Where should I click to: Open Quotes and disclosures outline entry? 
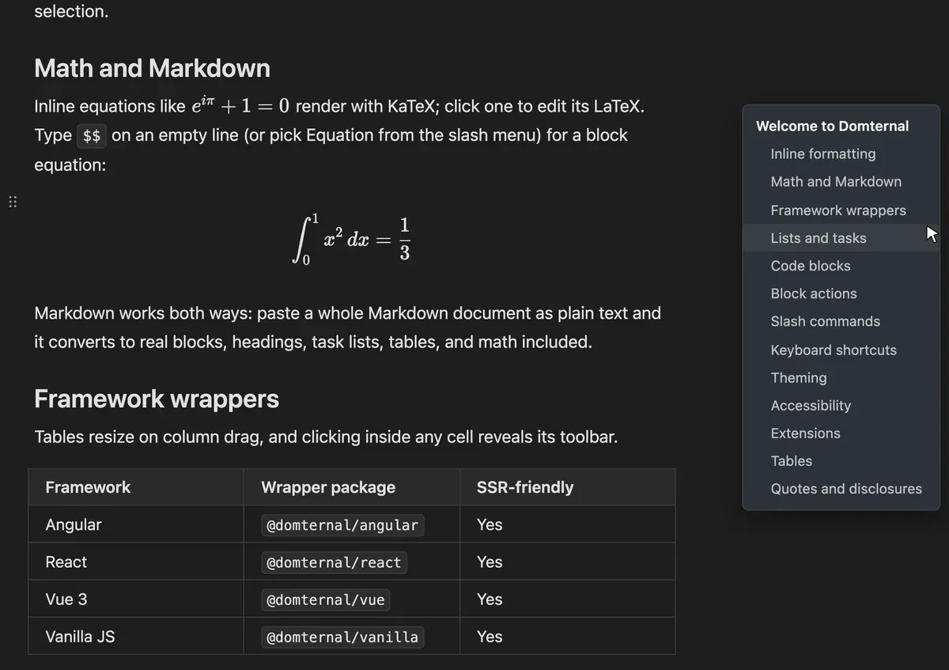pyautogui.click(x=846, y=489)
